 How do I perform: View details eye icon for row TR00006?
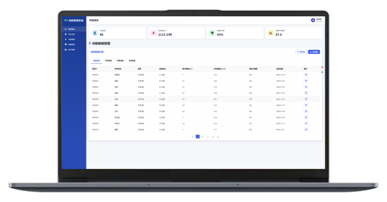click(306, 105)
